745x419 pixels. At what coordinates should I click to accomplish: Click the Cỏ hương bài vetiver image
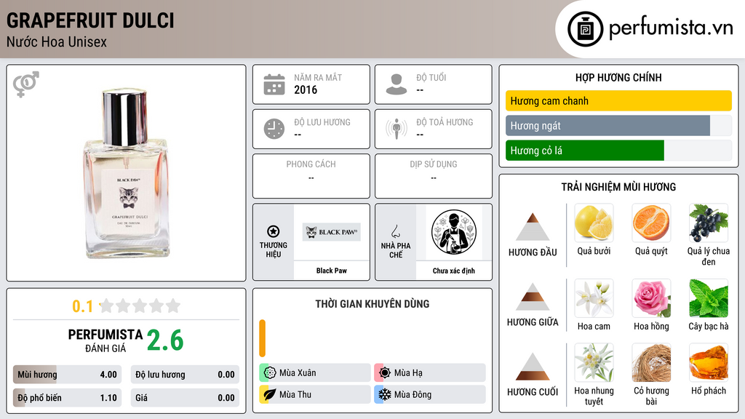click(x=651, y=362)
